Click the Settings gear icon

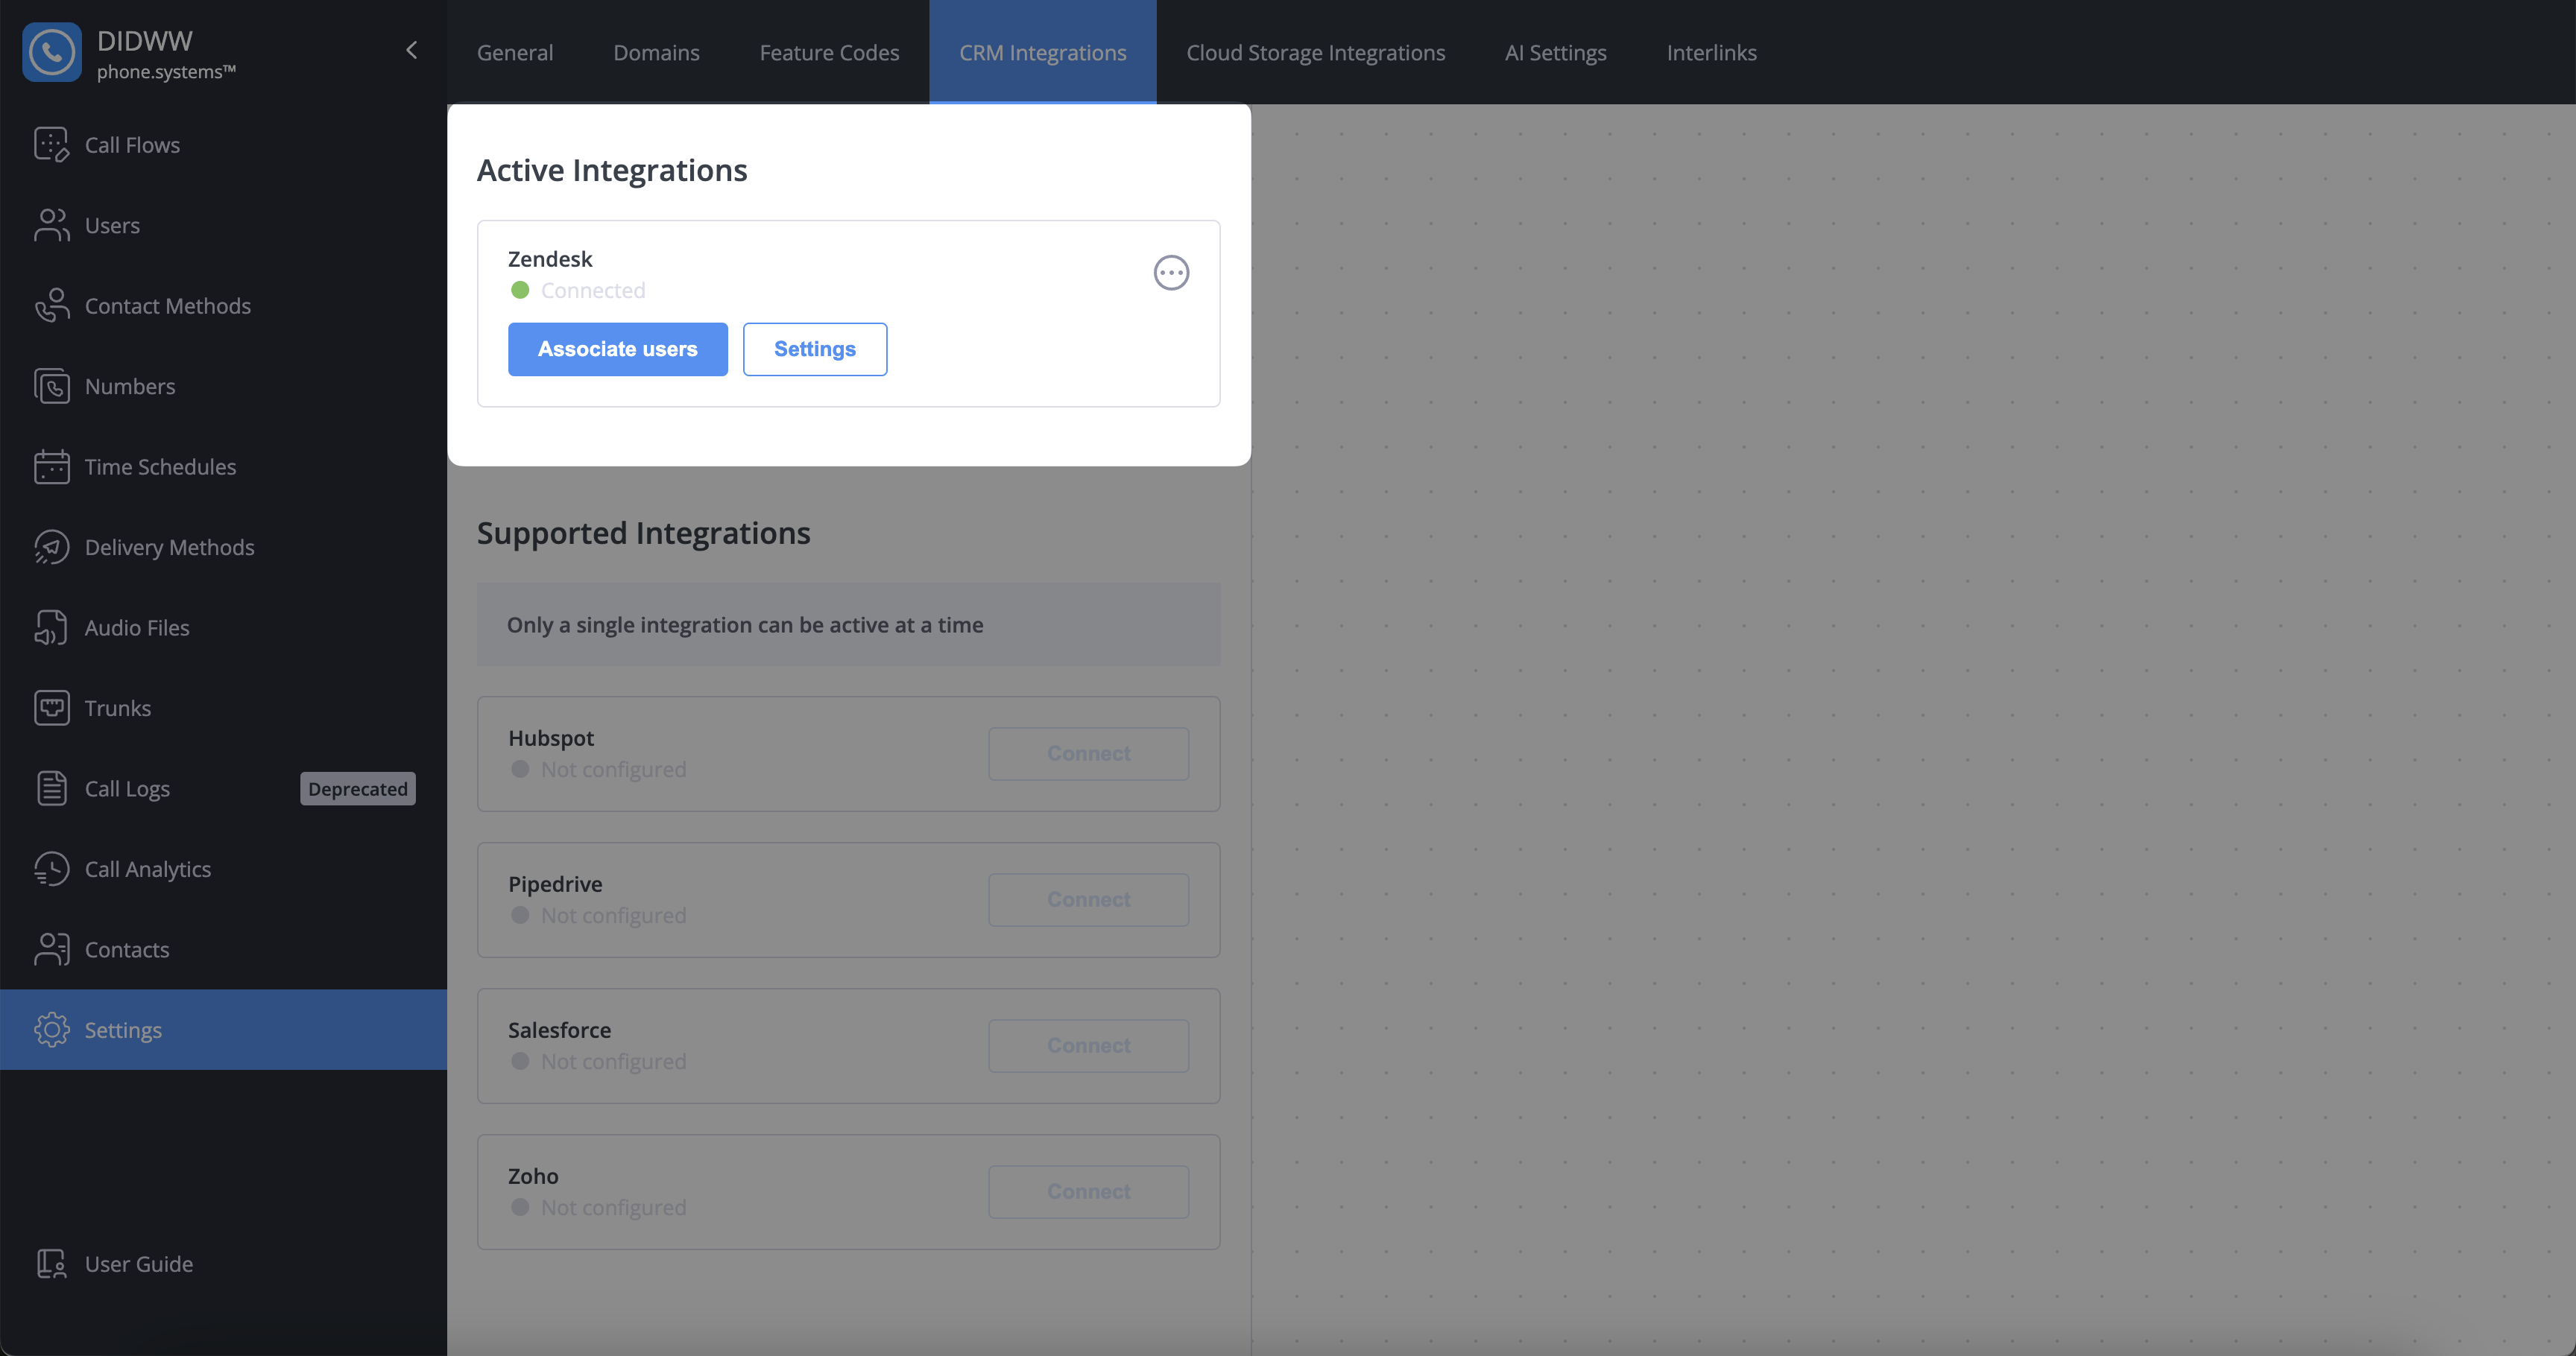click(x=51, y=1029)
